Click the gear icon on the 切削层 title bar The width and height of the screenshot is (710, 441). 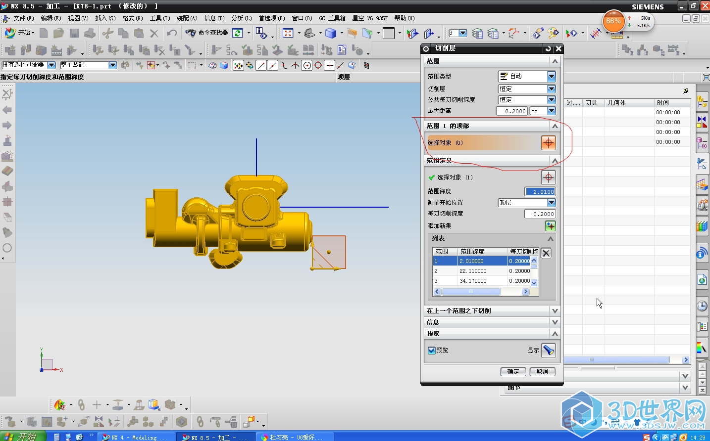coord(426,48)
